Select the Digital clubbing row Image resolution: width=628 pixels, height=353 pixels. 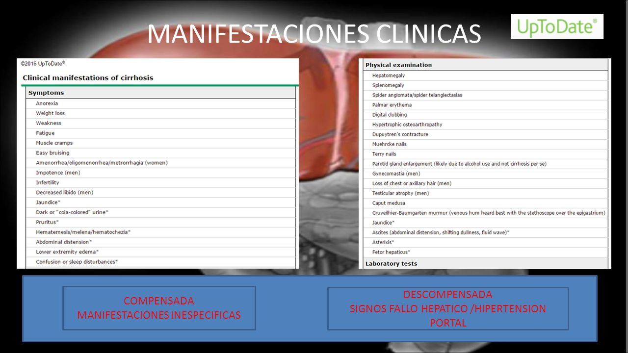(x=486, y=115)
